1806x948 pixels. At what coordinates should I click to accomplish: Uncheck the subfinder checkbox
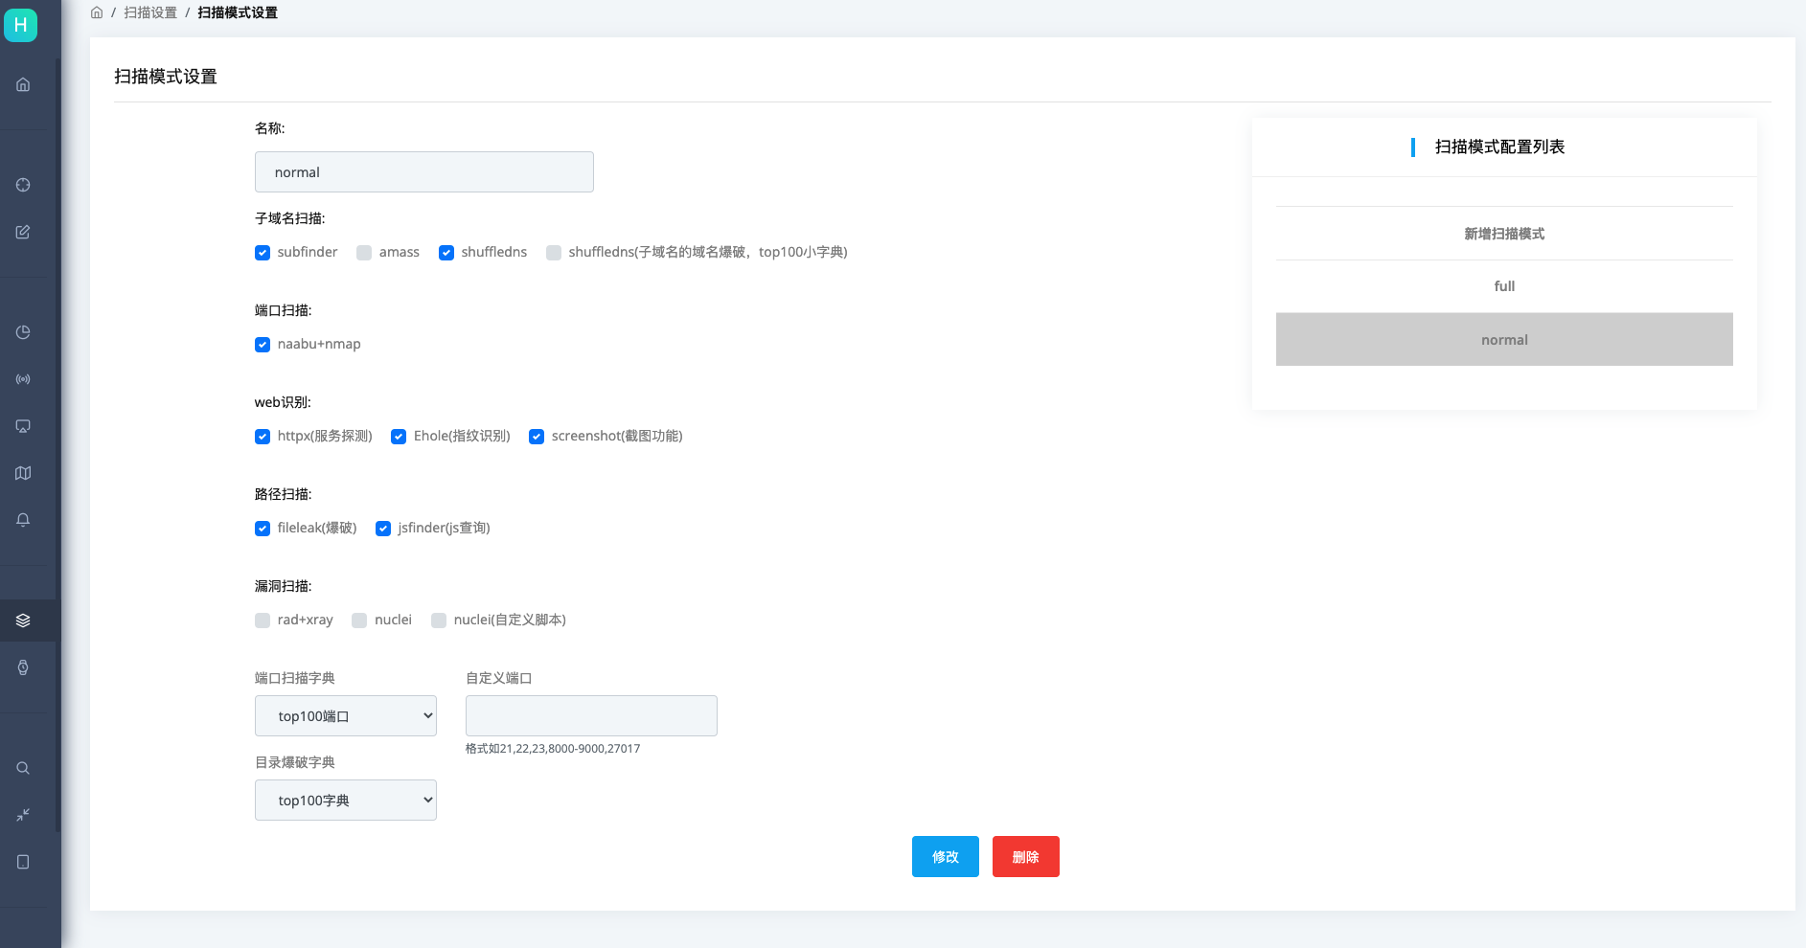[263, 253]
